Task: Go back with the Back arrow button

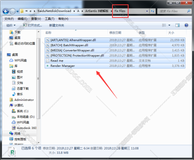Action: [6, 12]
